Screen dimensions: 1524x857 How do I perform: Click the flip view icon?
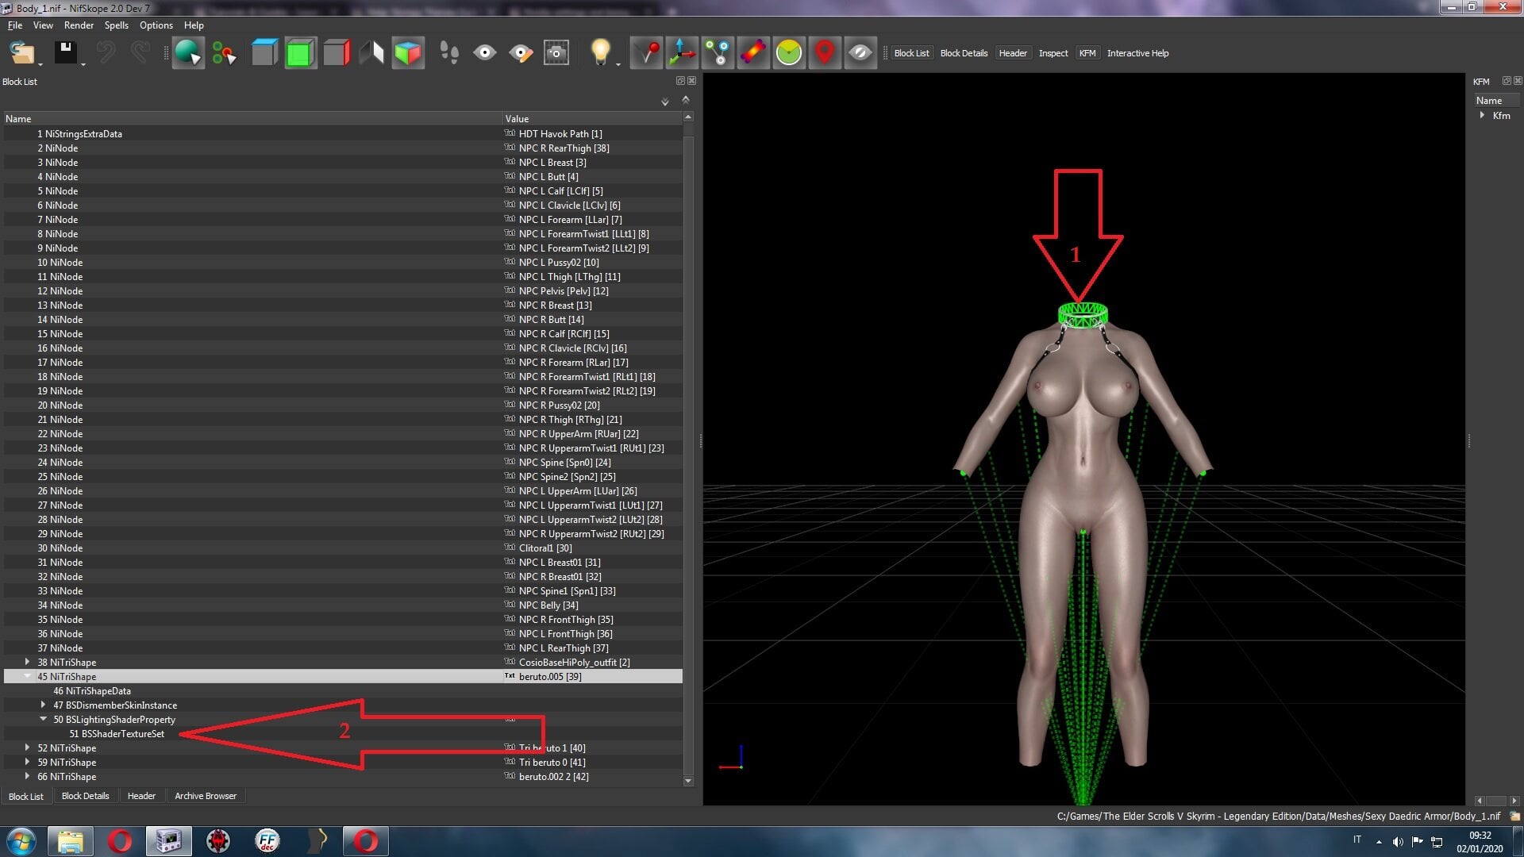coord(371,53)
